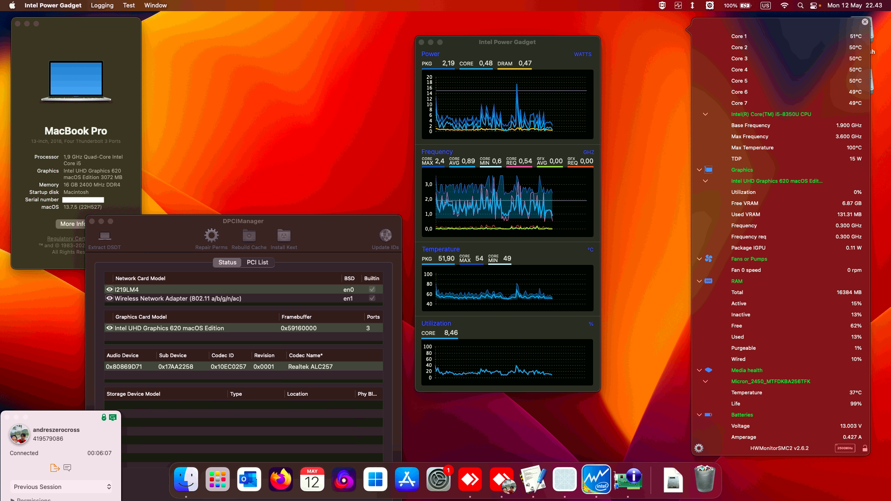Open the Logging menu in the menu bar

[102, 5]
